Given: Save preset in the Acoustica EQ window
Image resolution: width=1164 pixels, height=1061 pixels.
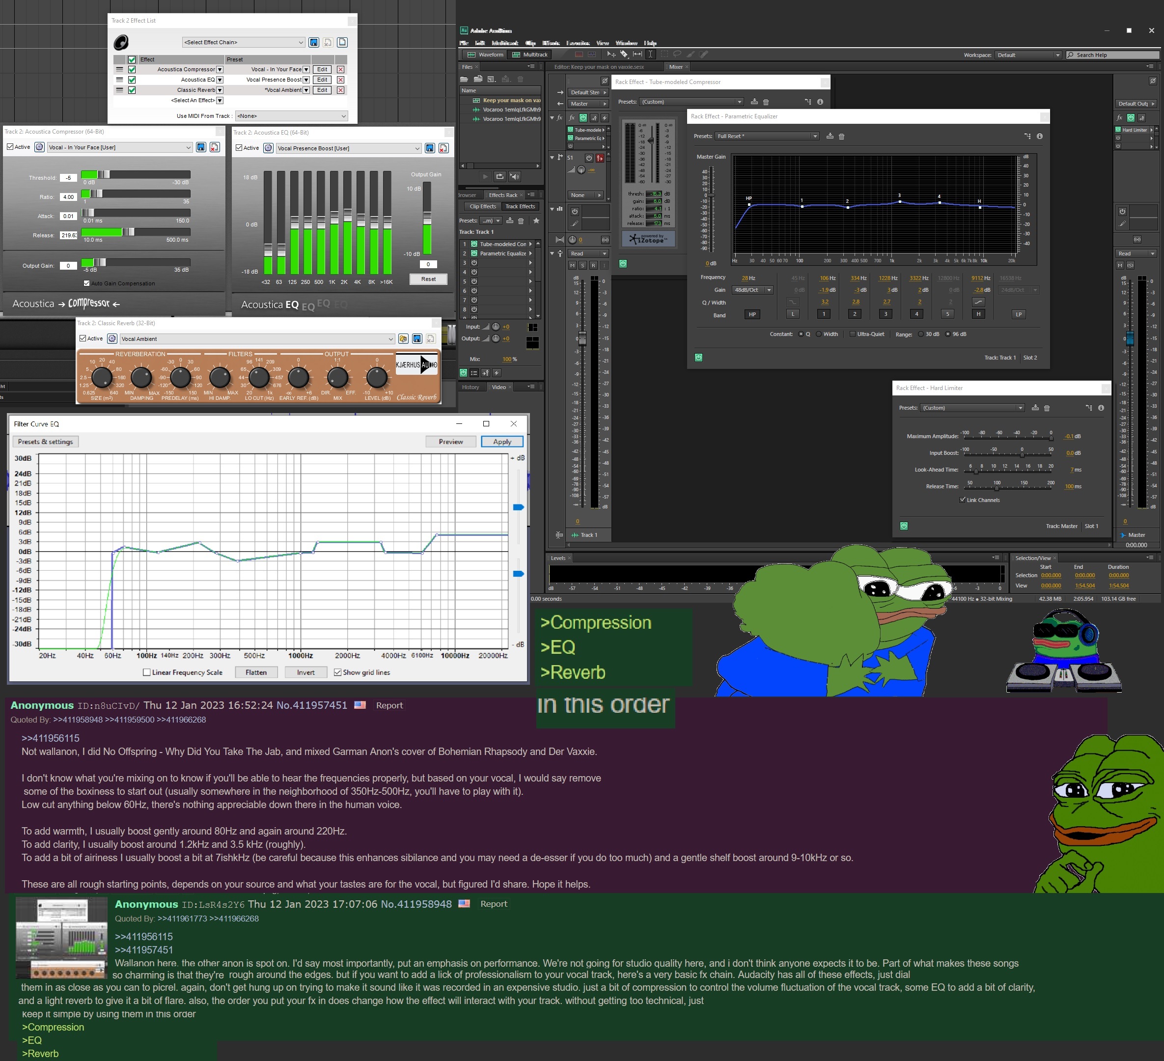Looking at the screenshot, I should [x=430, y=148].
